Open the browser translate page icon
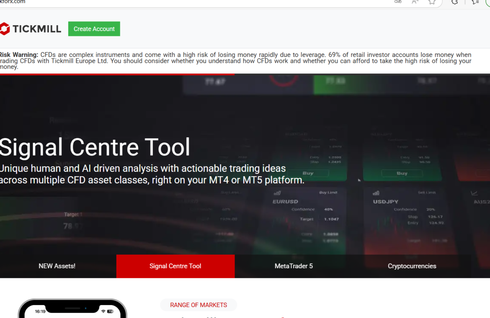The image size is (490, 318). (x=398, y=2)
